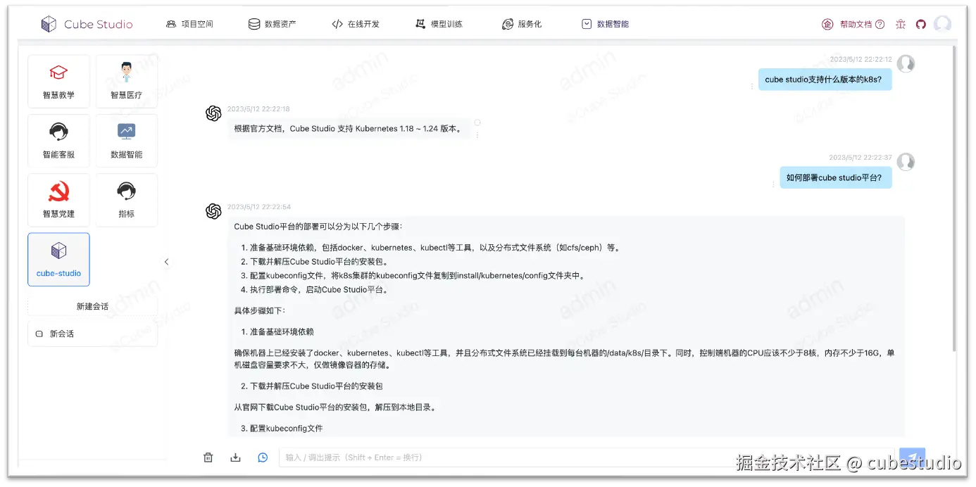Open the user avatar in navbar

tap(942, 24)
